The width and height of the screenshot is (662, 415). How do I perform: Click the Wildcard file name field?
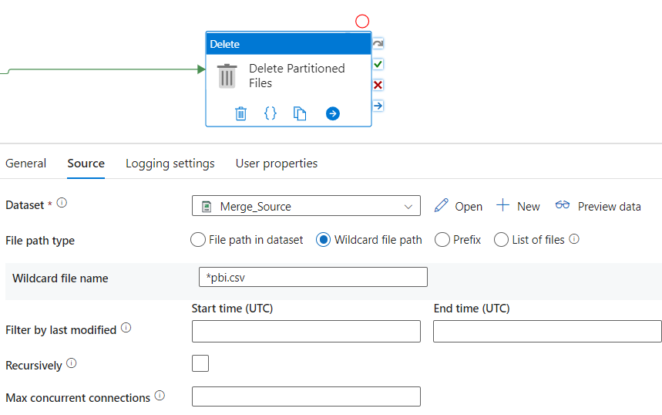click(313, 277)
